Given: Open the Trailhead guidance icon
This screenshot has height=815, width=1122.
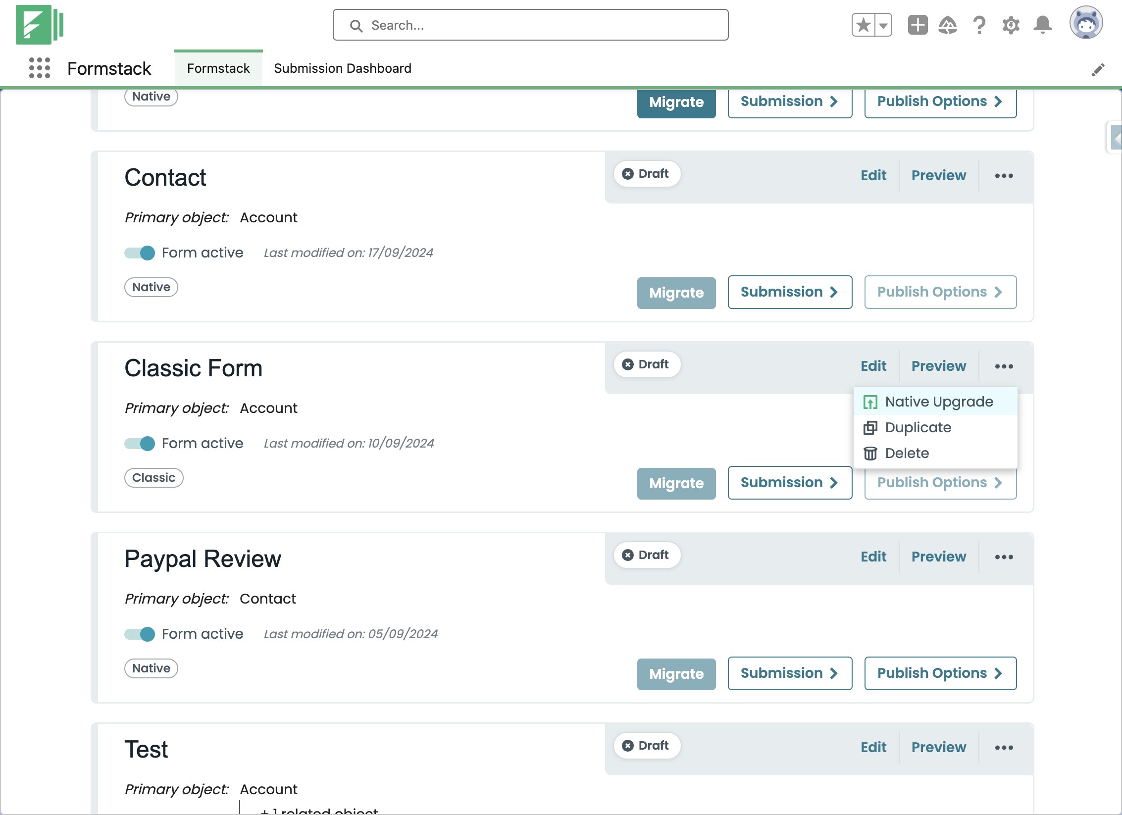Looking at the screenshot, I should point(947,25).
